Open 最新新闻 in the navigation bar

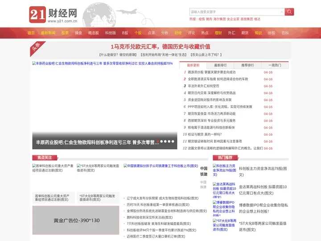tap(48, 33)
